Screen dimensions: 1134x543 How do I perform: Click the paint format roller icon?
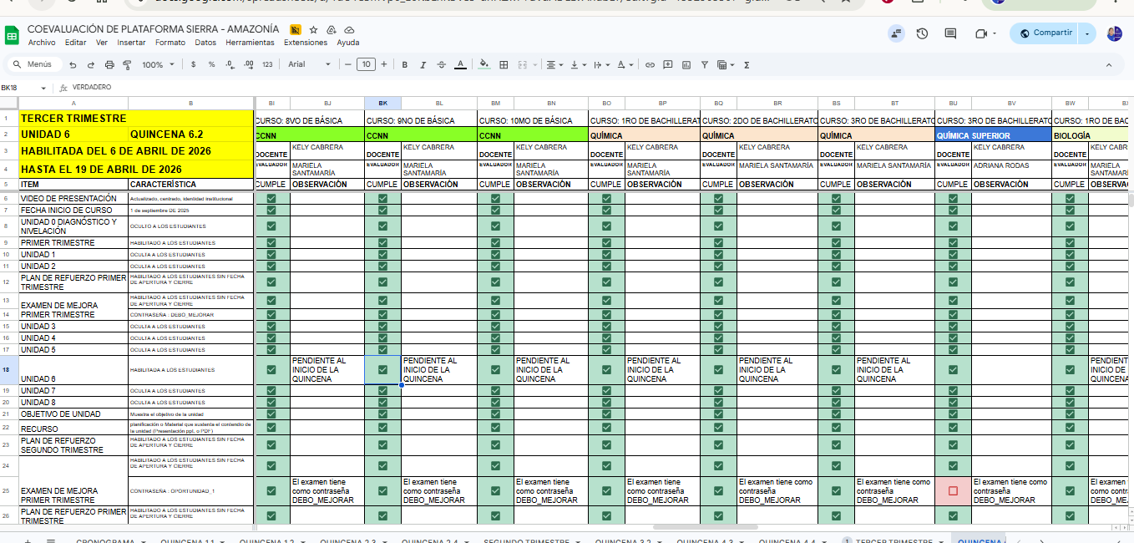click(x=127, y=64)
